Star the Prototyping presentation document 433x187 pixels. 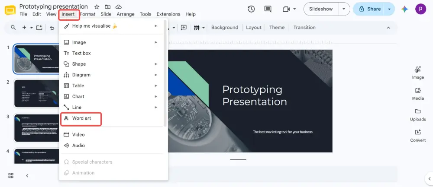click(x=97, y=6)
